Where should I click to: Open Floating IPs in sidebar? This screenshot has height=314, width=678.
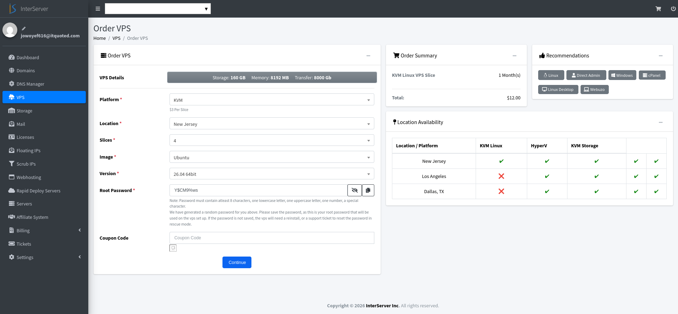pos(44,150)
